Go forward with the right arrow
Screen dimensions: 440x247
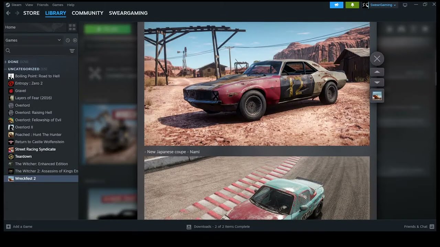(17, 13)
